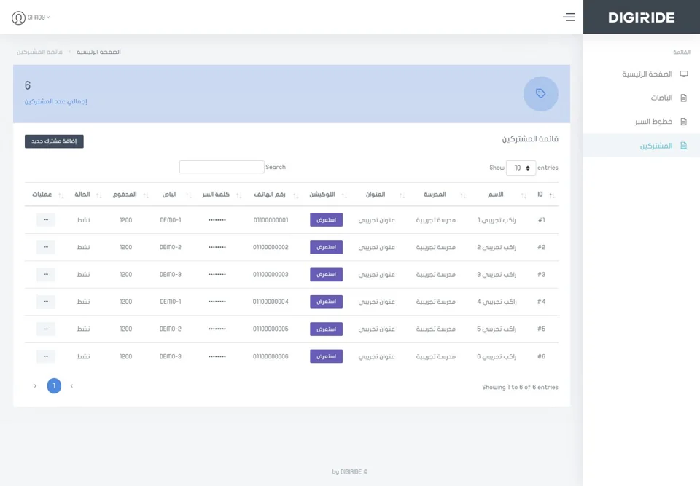This screenshot has height=486, width=700.
Task: Sort by ID column arrows
Action: [x=552, y=195]
